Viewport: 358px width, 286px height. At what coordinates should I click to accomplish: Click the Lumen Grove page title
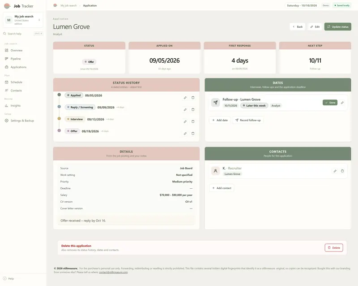tap(71, 27)
